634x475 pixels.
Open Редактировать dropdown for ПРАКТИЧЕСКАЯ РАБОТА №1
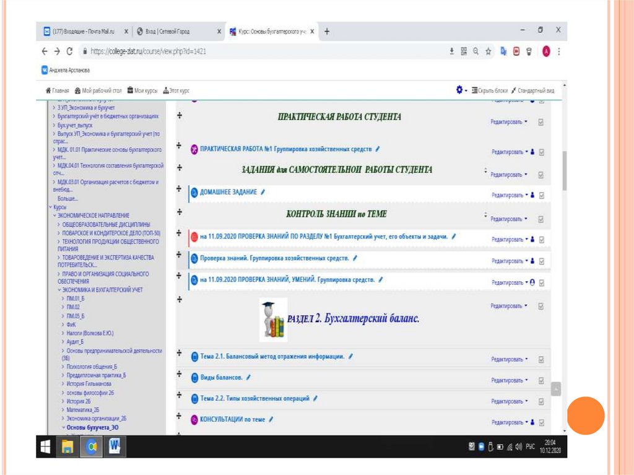coord(510,152)
